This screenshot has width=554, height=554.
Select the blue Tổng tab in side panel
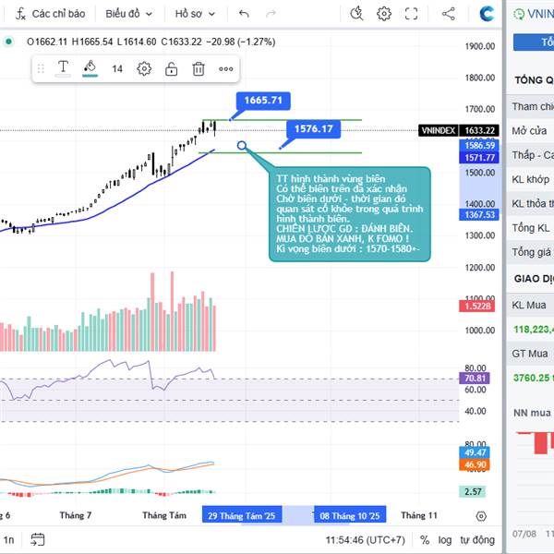534,42
